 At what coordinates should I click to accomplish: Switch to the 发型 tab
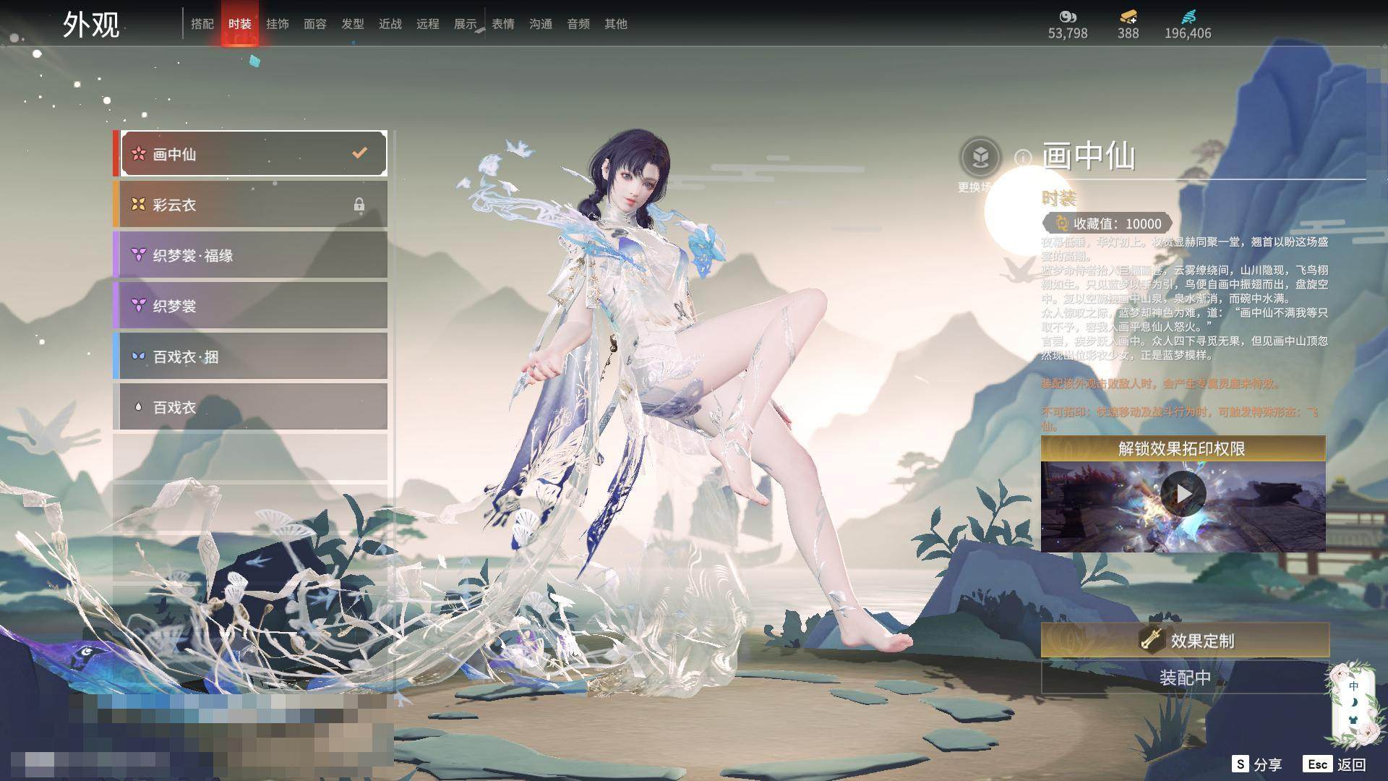pos(353,24)
